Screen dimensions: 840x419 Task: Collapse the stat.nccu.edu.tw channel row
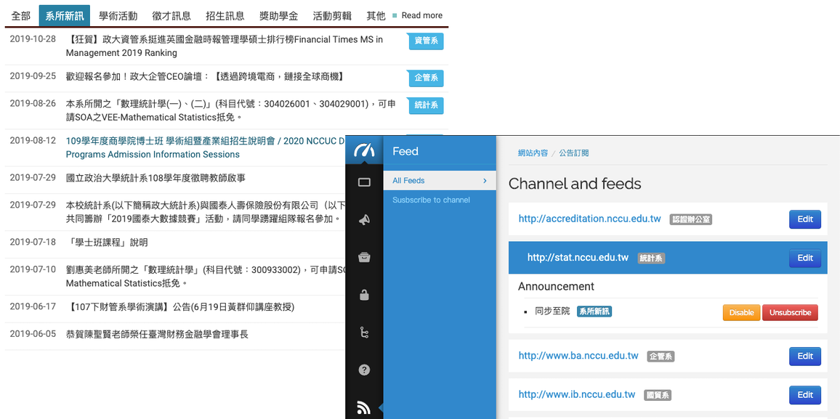pos(578,258)
